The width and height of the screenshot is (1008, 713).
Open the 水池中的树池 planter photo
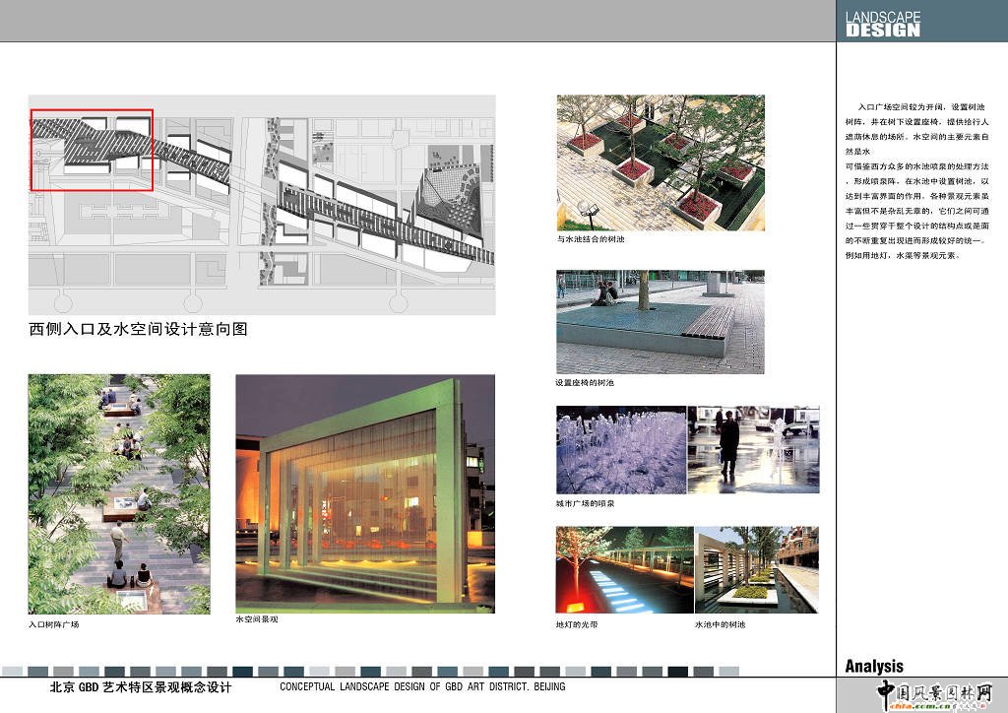tap(757, 570)
